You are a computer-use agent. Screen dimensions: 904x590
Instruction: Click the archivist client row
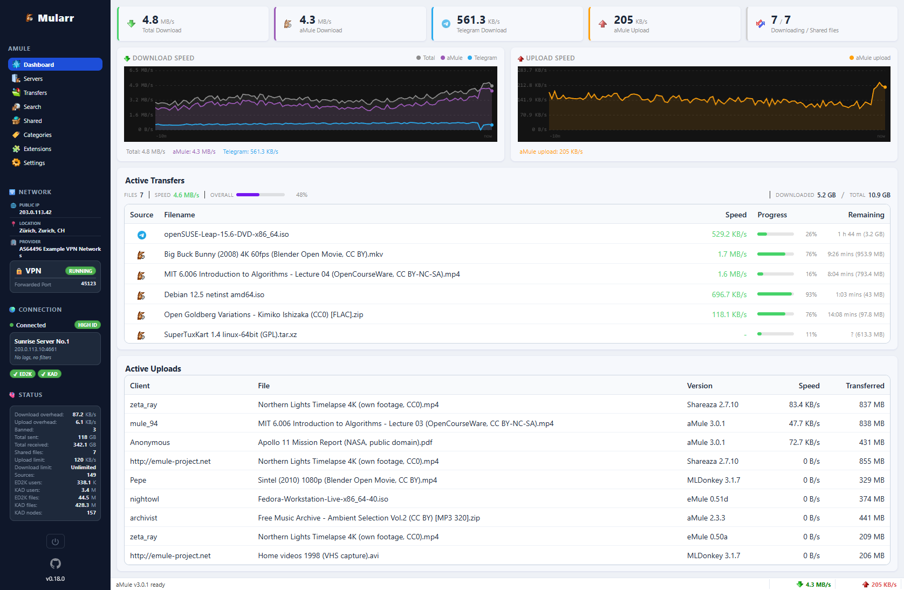(x=507, y=518)
